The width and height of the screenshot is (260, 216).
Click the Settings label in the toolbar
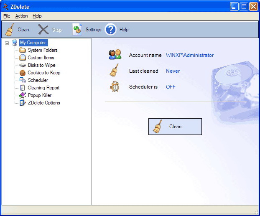(93, 30)
